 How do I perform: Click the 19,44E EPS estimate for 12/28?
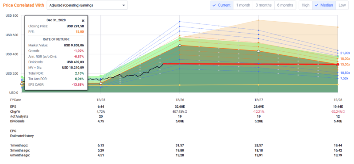[x=338, y=107]
